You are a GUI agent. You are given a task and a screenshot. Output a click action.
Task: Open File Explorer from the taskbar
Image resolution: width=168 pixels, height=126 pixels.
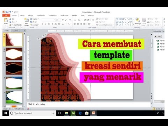coord(66,113)
